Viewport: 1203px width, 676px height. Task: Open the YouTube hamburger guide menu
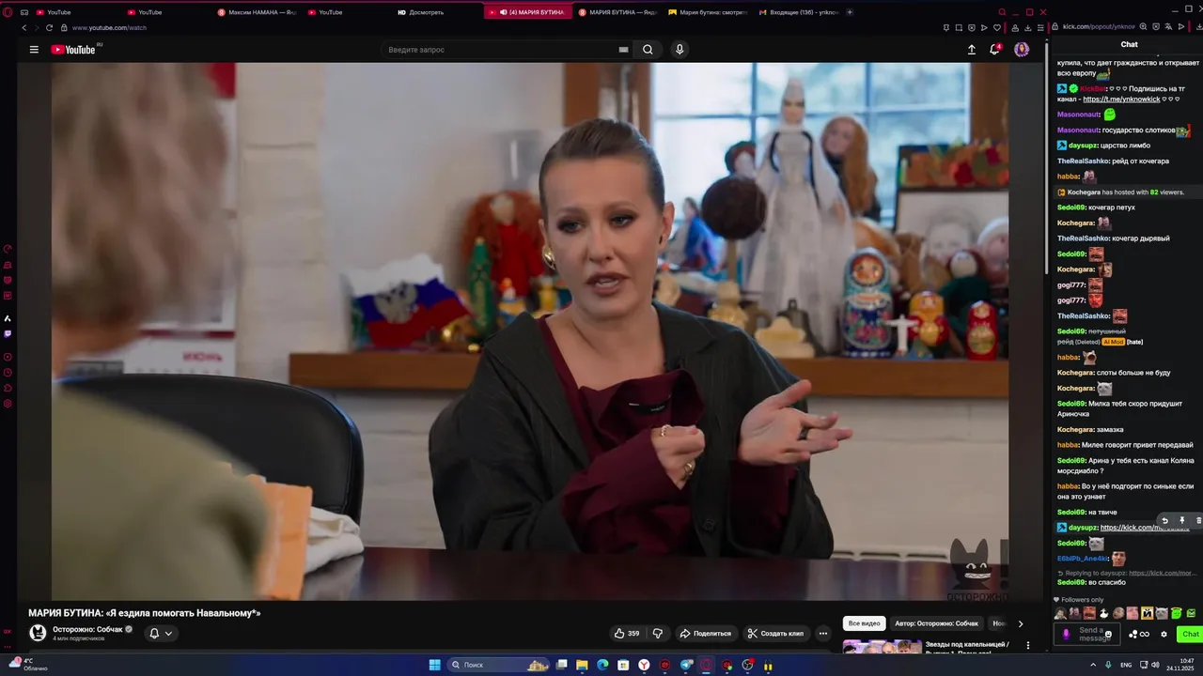[34, 50]
